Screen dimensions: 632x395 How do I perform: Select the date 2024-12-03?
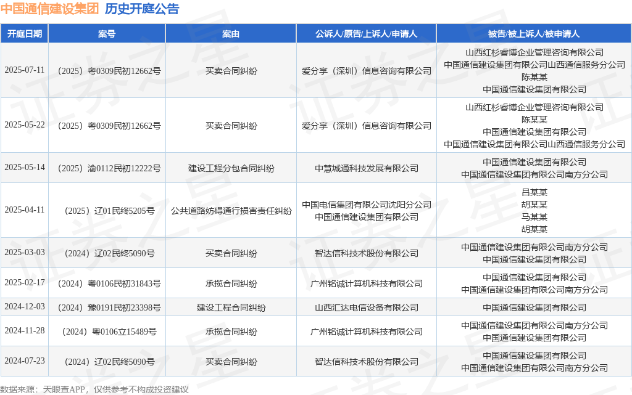25,307
